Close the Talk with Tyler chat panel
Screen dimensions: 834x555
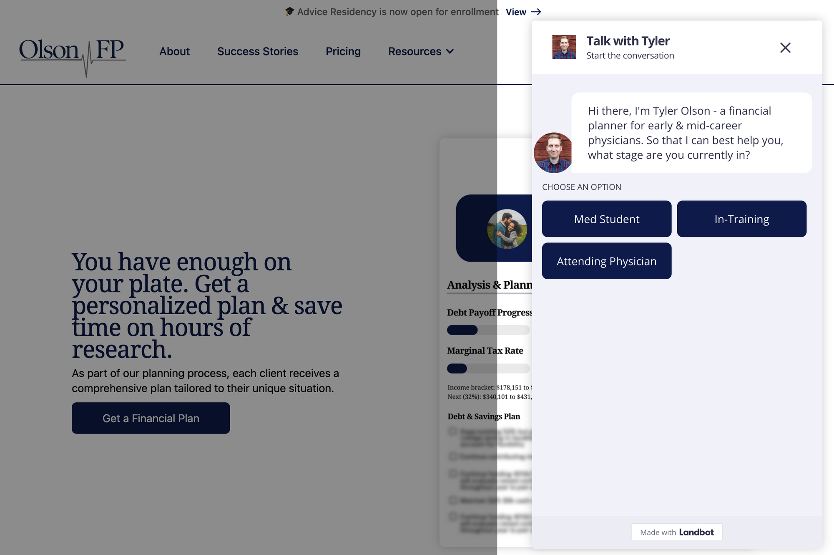pyautogui.click(x=785, y=48)
